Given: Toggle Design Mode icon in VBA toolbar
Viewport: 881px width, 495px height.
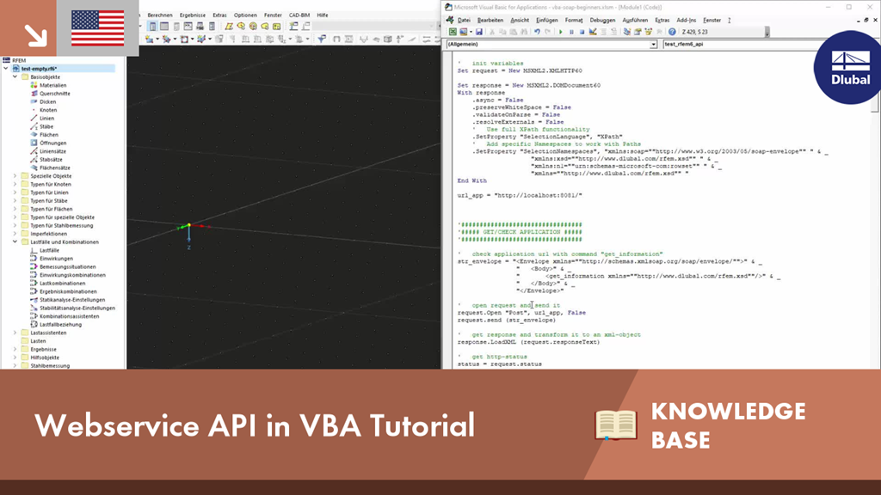Looking at the screenshot, I should [593, 32].
